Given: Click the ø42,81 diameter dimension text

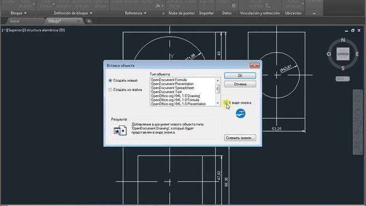Looking at the screenshot, I should (286, 69).
